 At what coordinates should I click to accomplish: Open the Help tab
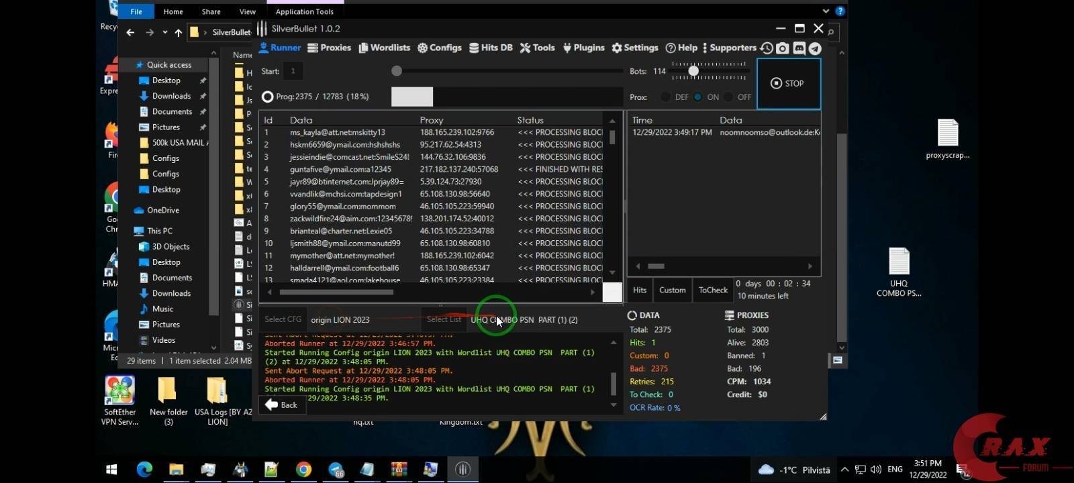click(681, 48)
